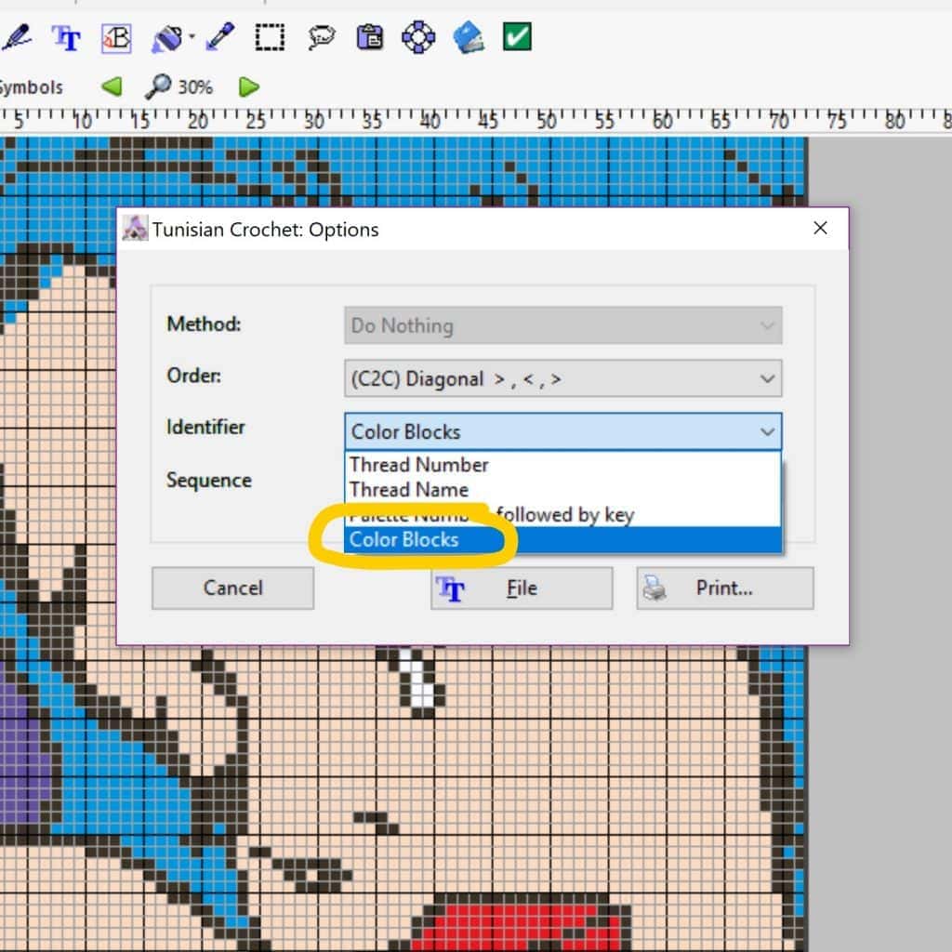Select the paint bucket fill tool
952x952 pixels.
coord(167,38)
